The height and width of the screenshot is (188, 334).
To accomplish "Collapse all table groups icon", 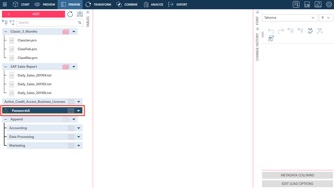I will [x=5, y=22].
